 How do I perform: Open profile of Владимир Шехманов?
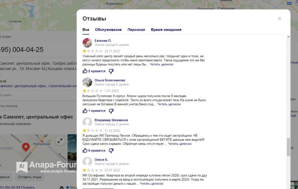(x=111, y=120)
